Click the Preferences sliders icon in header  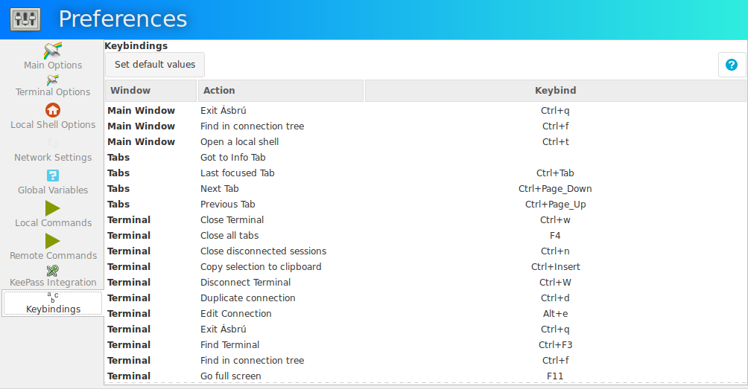click(x=25, y=19)
